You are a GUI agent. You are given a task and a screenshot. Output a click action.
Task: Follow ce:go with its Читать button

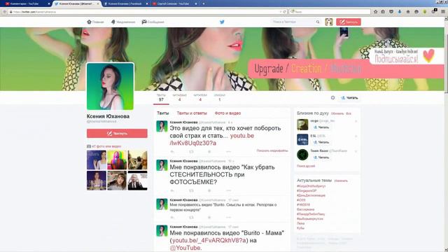tap(321, 127)
